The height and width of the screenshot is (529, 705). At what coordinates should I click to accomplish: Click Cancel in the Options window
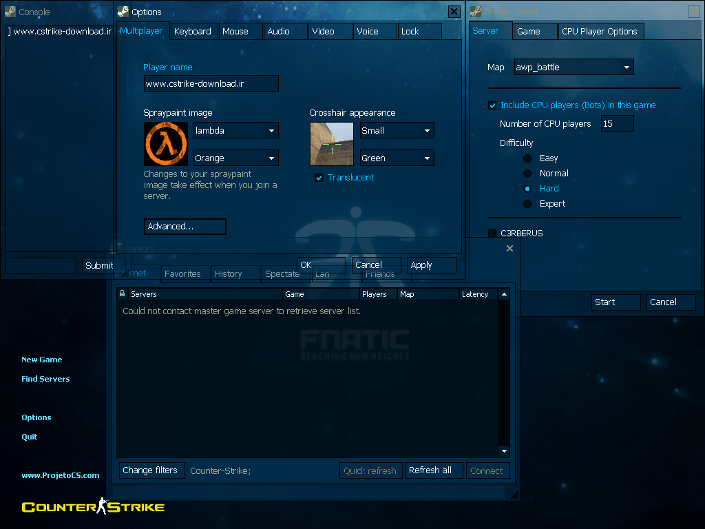(377, 265)
